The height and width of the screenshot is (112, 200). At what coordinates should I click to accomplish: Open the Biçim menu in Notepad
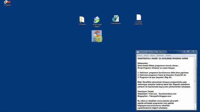pos(152,55)
